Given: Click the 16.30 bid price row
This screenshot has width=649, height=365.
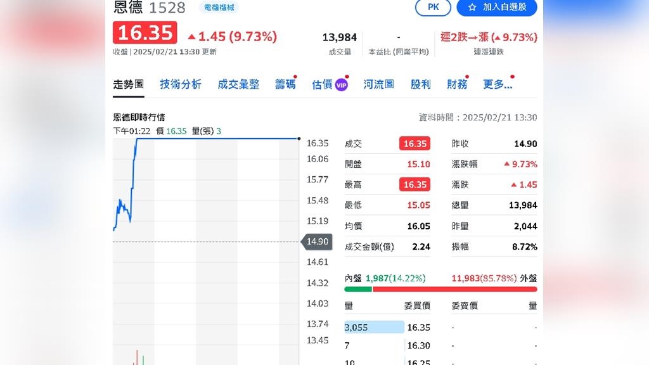Looking at the screenshot, I should click(x=387, y=346).
